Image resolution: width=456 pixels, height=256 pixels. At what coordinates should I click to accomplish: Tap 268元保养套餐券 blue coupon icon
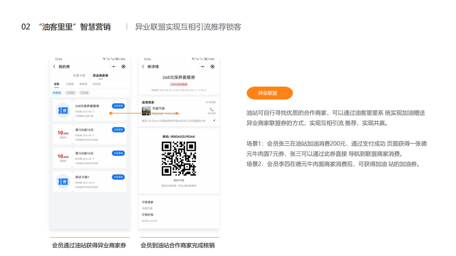coord(63,110)
